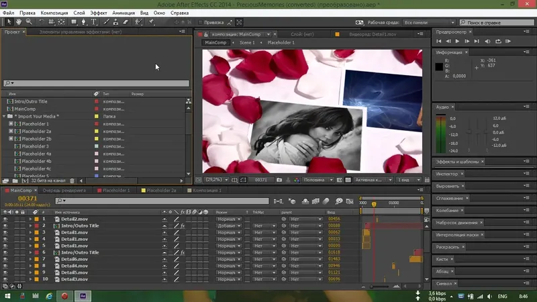Open the Эффект menu
537x302 pixels.
[x=98, y=13]
